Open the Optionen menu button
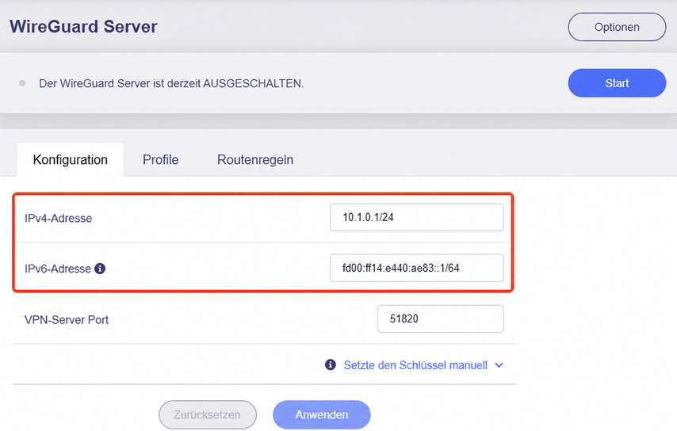The width and height of the screenshot is (677, 431). click(617, 27)
